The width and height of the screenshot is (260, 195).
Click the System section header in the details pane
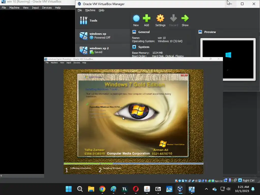click(x=144, y=47)
